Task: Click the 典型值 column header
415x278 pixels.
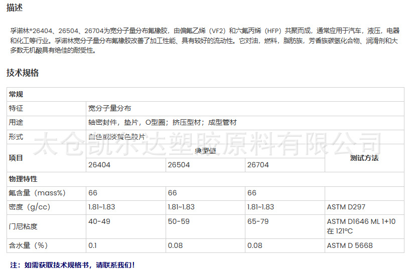Action: [205, 151]
